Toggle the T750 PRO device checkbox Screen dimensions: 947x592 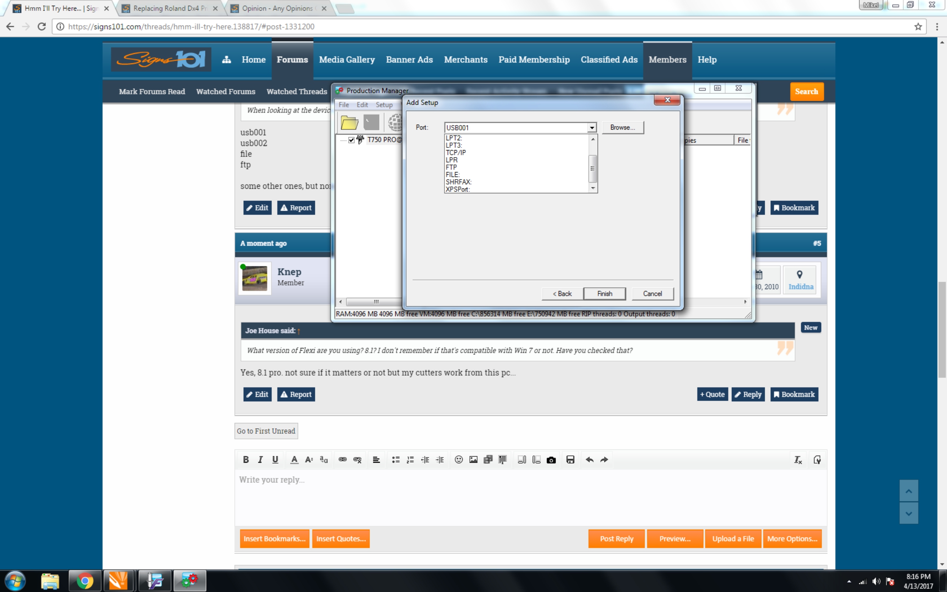(x=351, y=140)
